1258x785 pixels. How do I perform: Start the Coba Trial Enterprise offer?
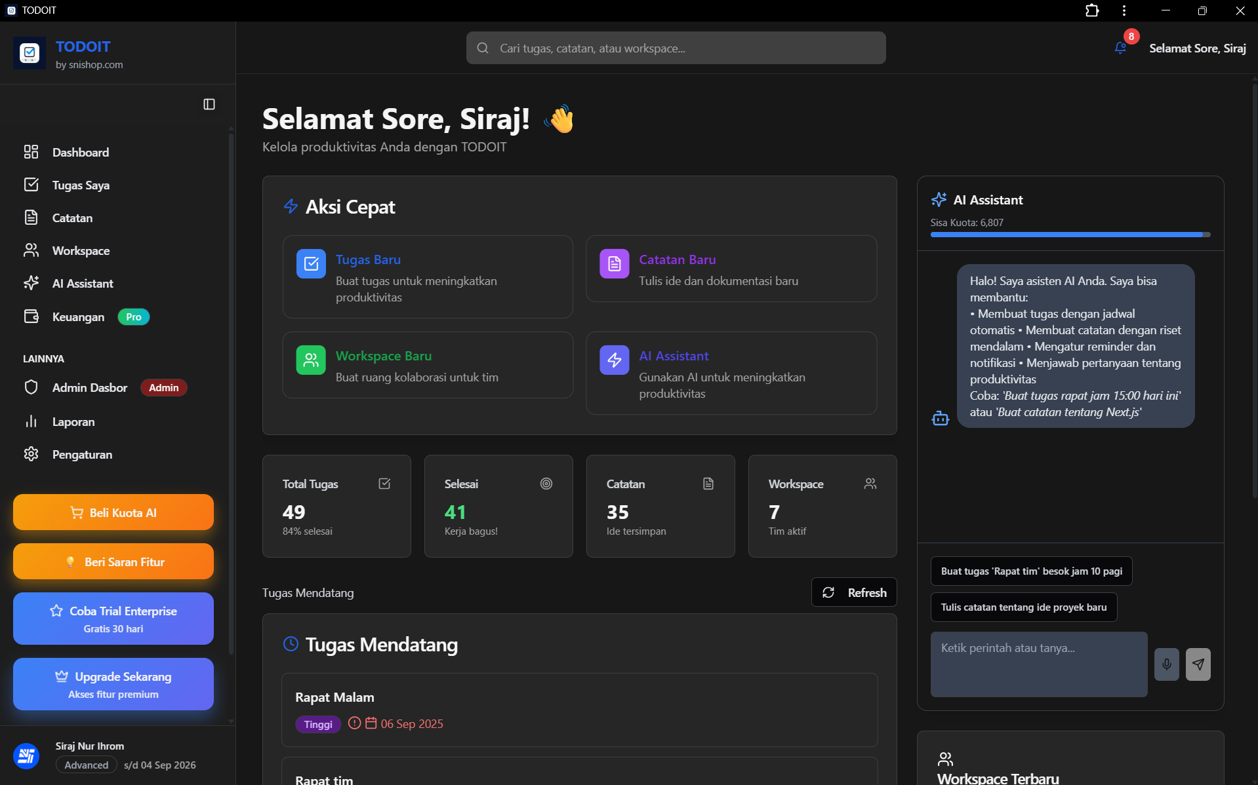point(113,619)
